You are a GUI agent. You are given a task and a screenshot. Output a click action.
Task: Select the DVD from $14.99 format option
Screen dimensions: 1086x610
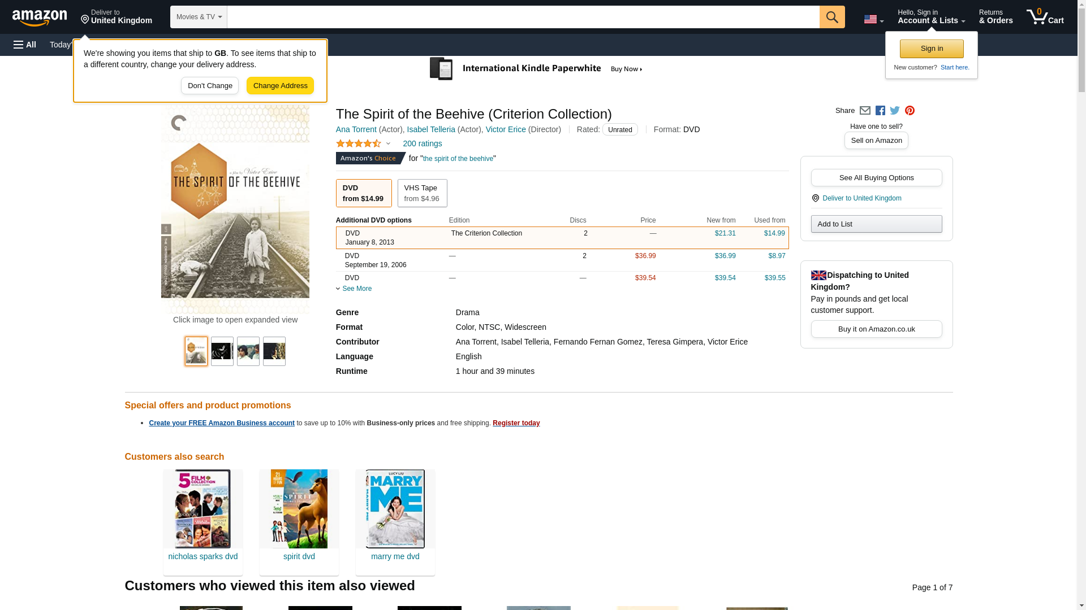coord(363,193)
